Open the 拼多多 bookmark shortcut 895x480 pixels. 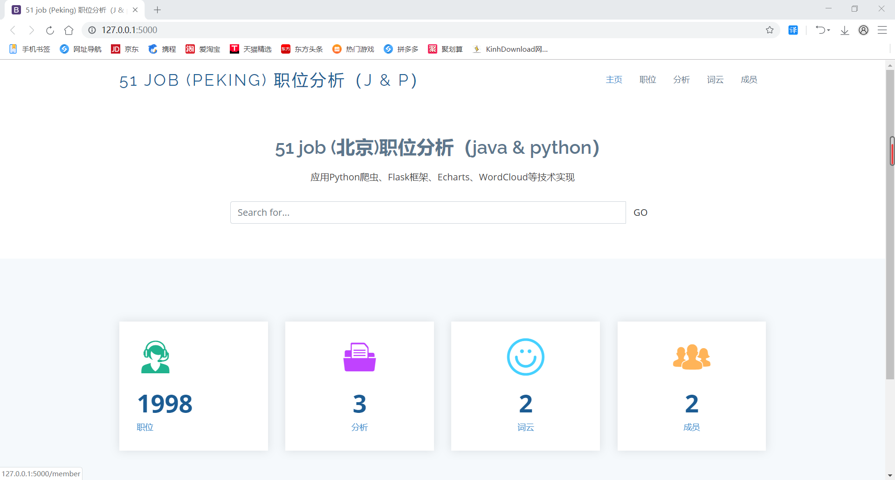point(400,49)
